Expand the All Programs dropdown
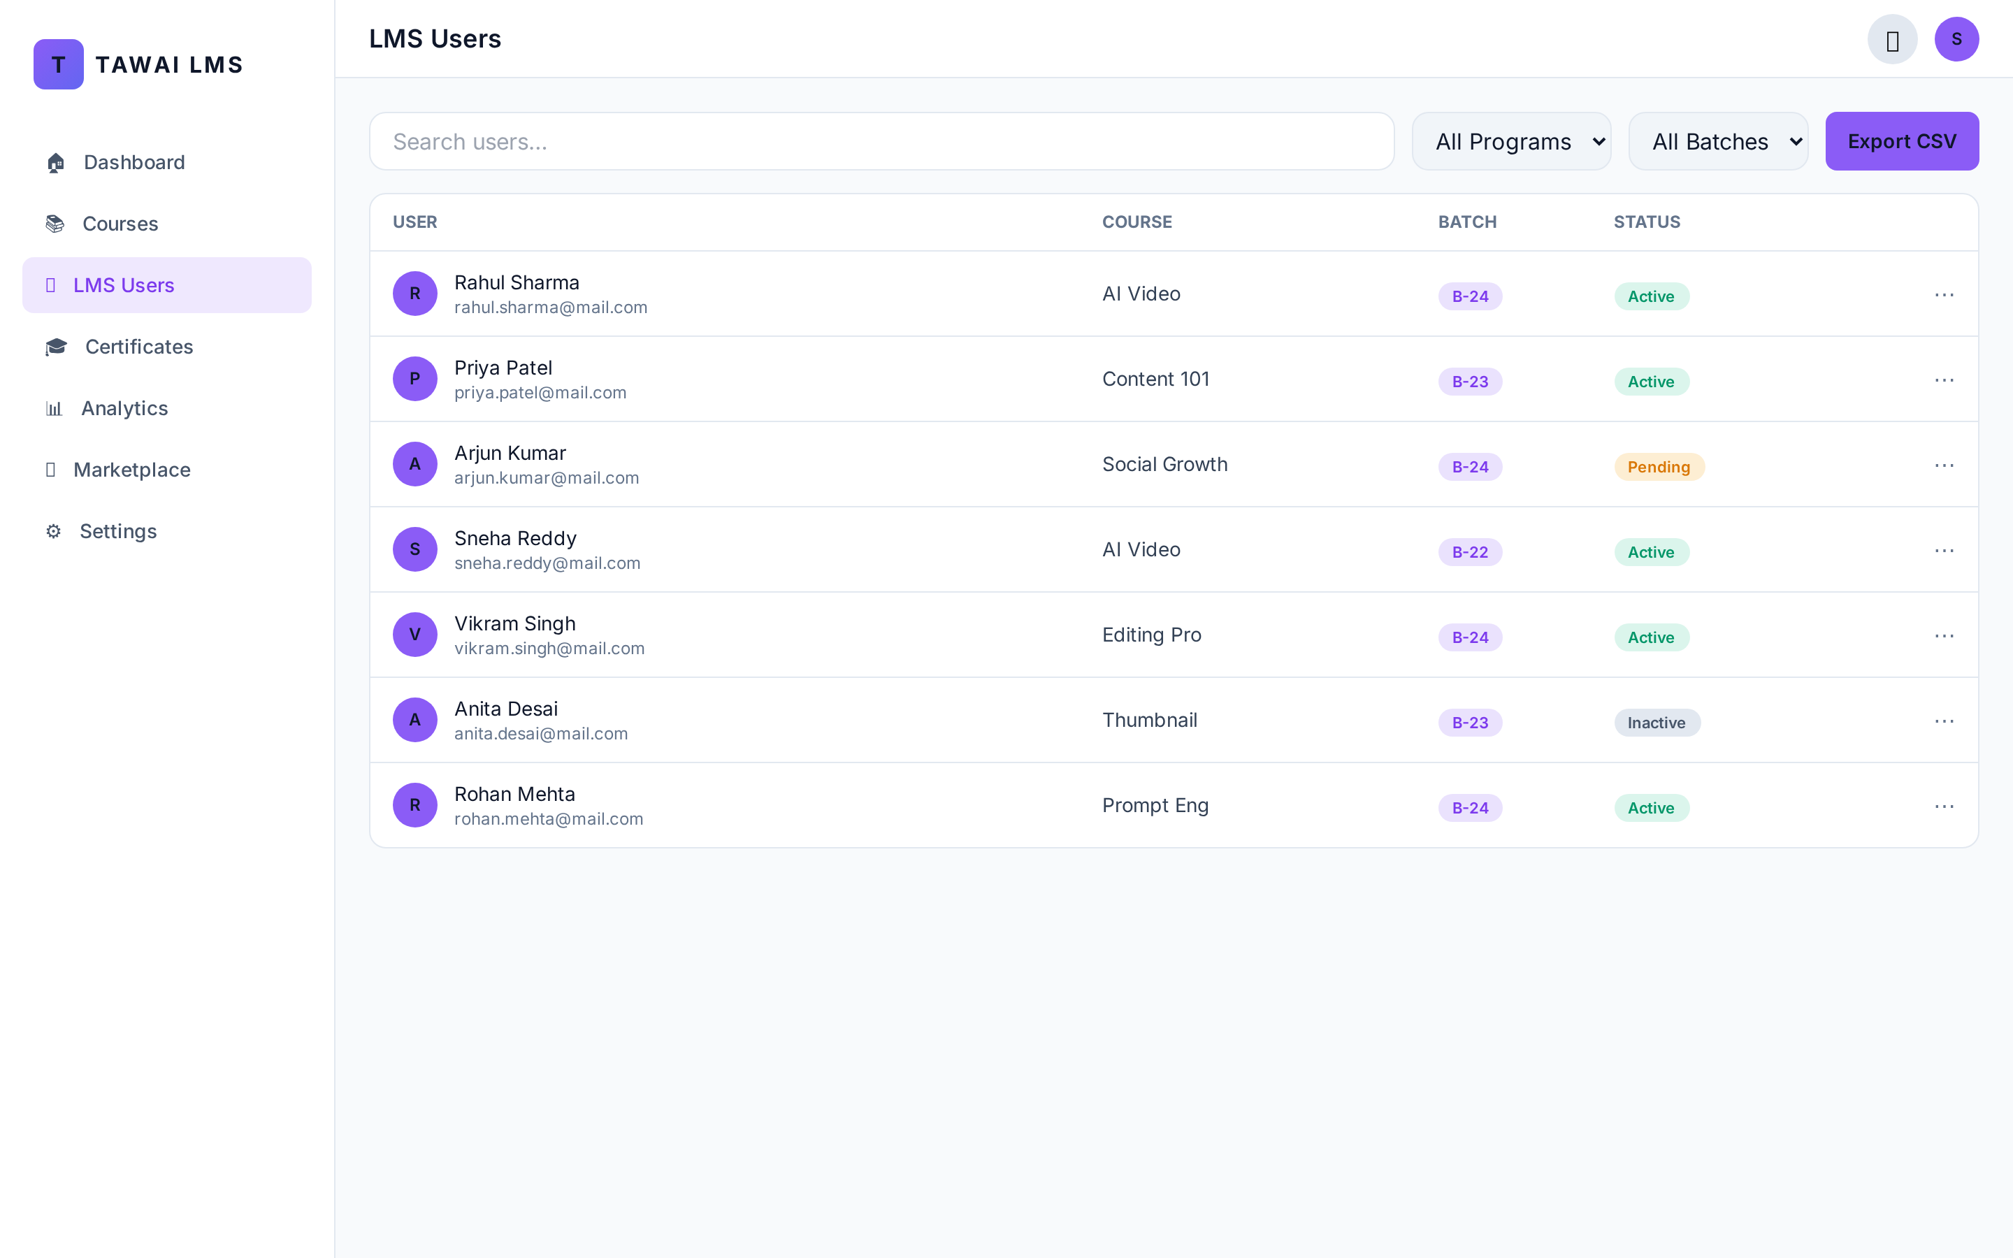This screenshot has width=2013, height=1258. pyautogui.click(x=1511, y=141)
